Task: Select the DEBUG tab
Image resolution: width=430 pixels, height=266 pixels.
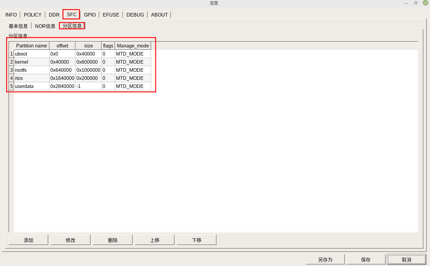Action: coord(135,15)
